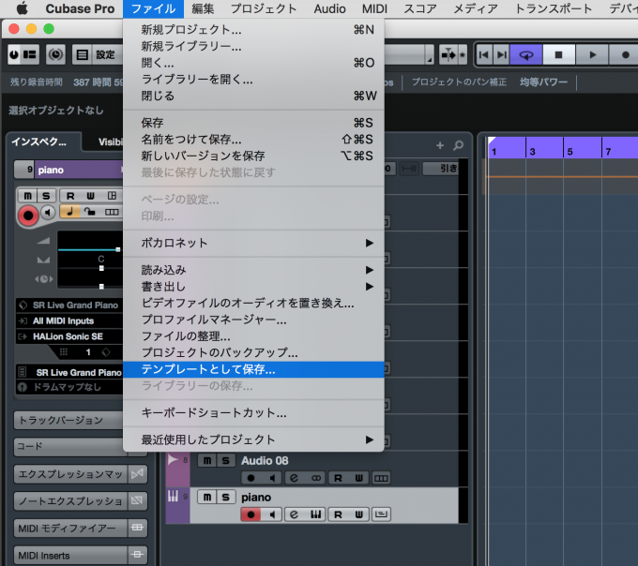Screen dimensions: 638x566
Task: Open the Apple menu
Action: pyautogui.click(x=23, y=8)
